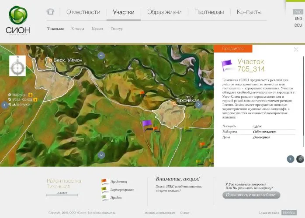Click the home icon in navigation bar
This screenshot has height=218, width=305.
click(x=50, y=12)
